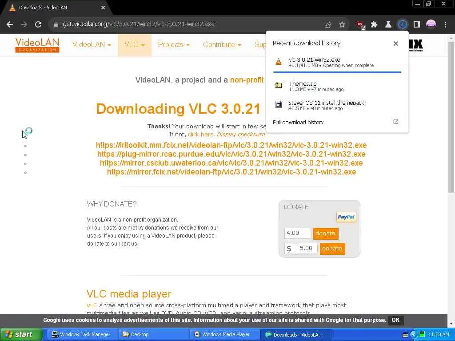
Task: Reload the VideoLAN download page
Action: 38,24
